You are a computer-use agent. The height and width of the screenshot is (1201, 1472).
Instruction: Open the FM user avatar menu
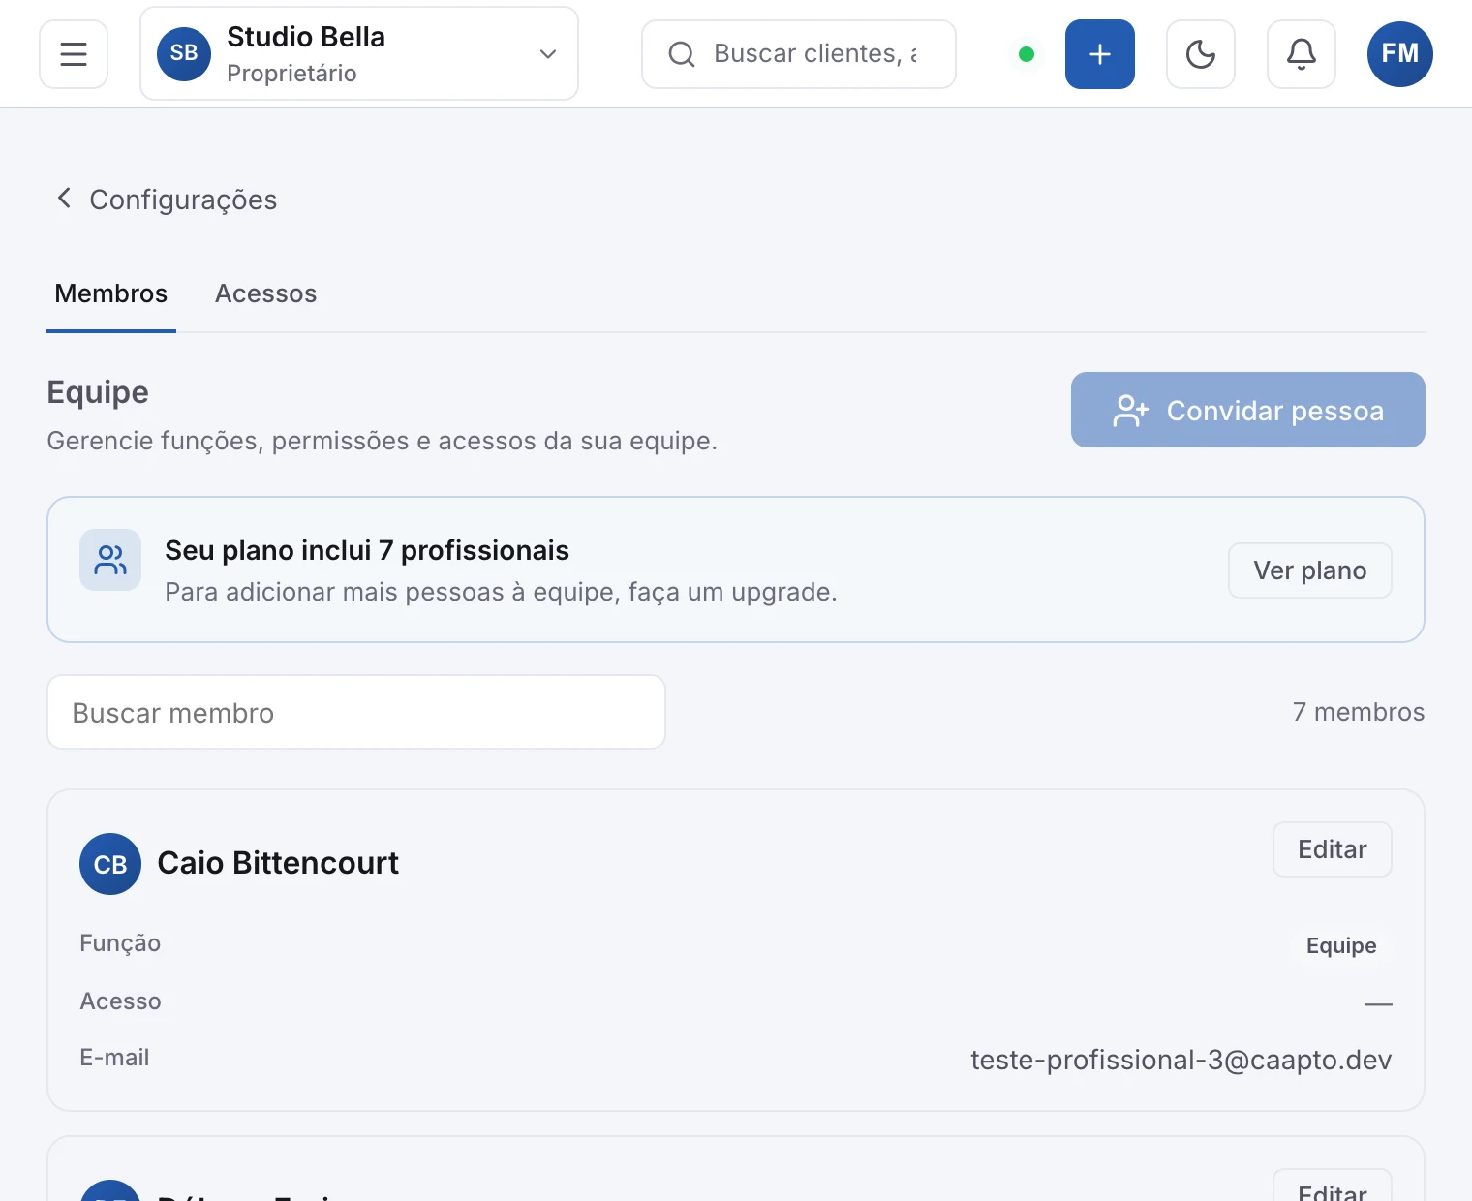click(x=1400, y=54)
